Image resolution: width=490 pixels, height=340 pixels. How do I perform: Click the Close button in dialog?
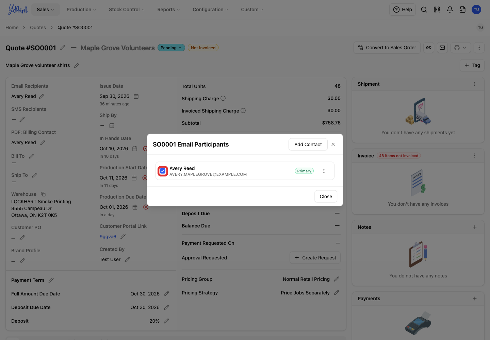(x=326, y=197)
